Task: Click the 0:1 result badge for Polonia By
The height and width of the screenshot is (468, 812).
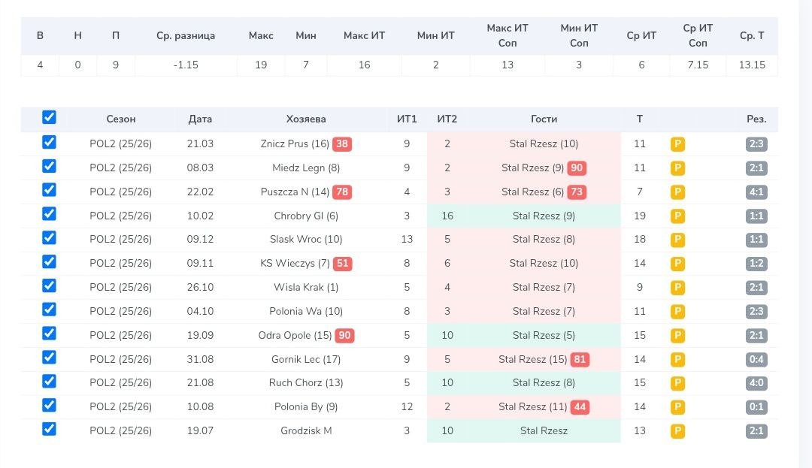Action: (756, 407)
